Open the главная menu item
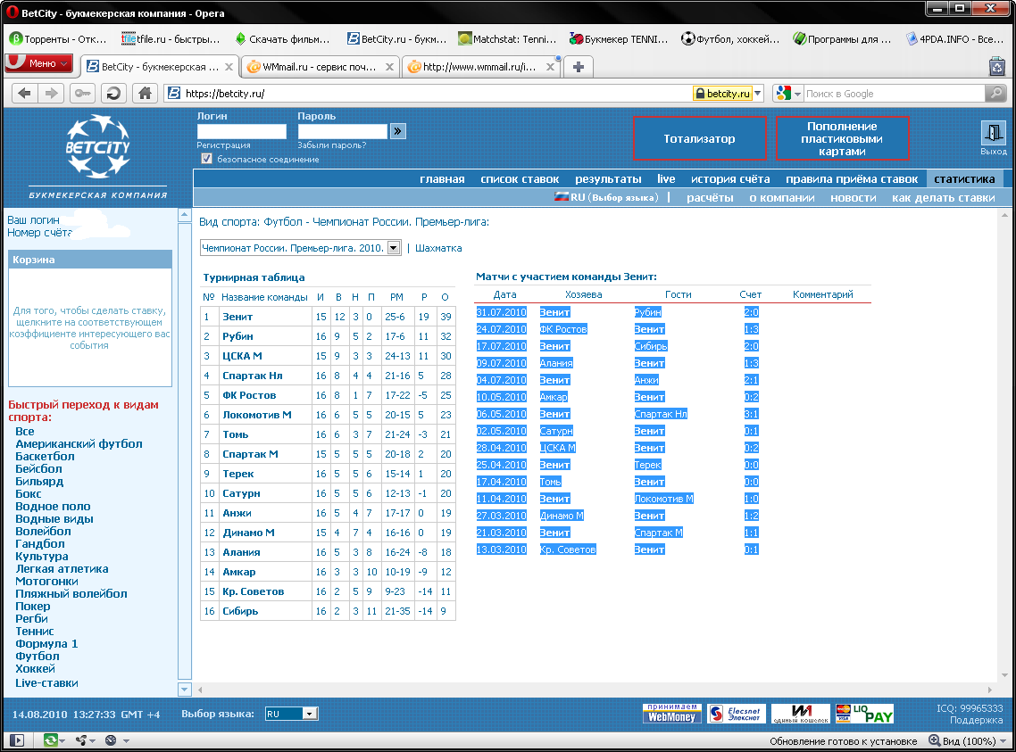1016x752 pixels. [442, 179]
